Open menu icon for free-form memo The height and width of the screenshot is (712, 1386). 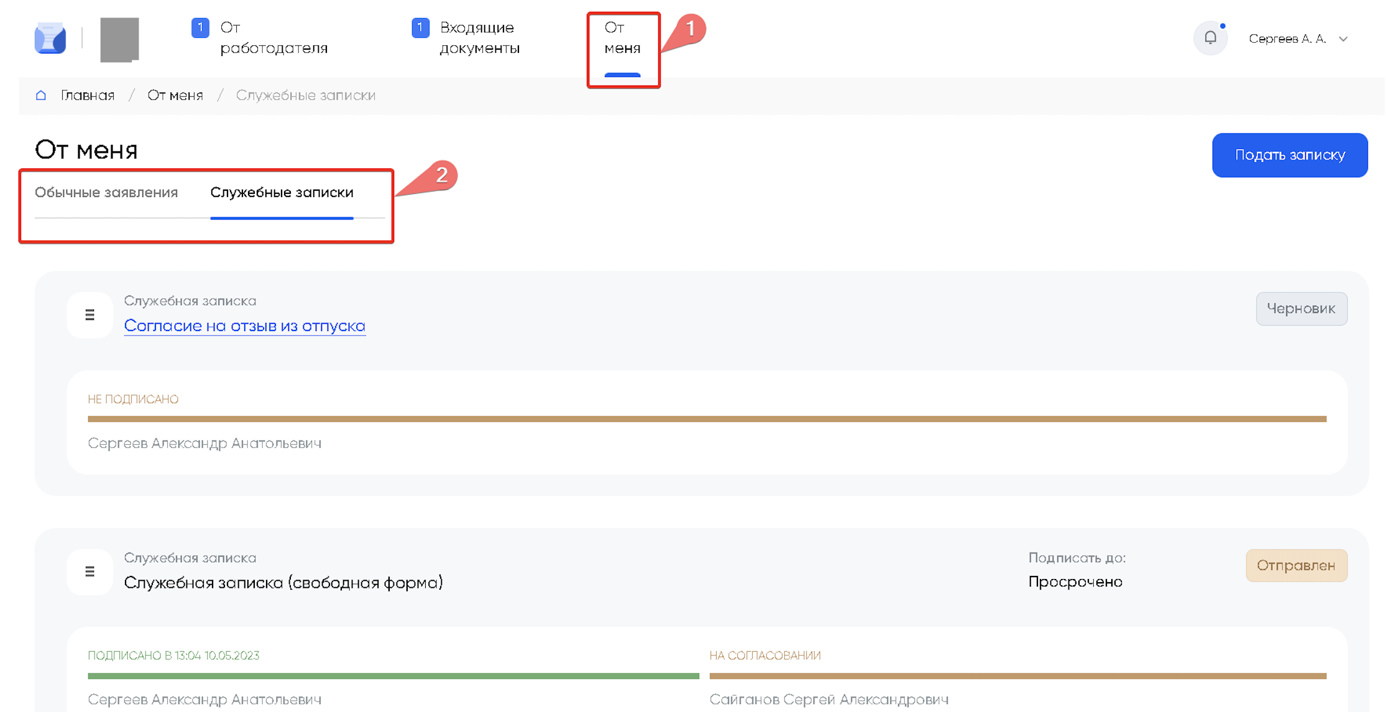[89, 572]
